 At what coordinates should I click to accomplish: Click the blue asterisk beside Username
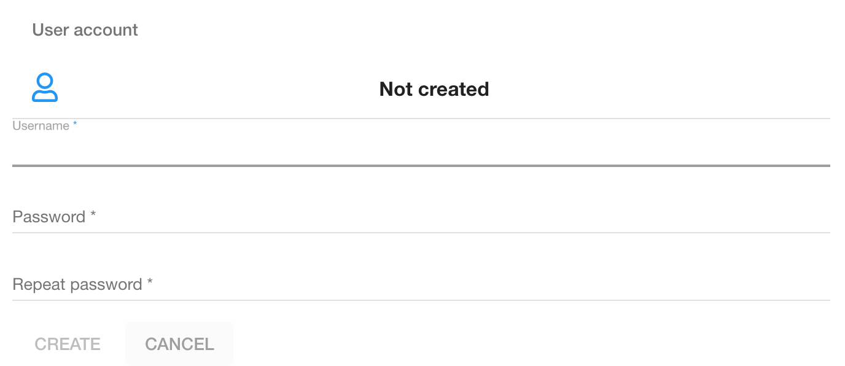[x=75, y=125]
